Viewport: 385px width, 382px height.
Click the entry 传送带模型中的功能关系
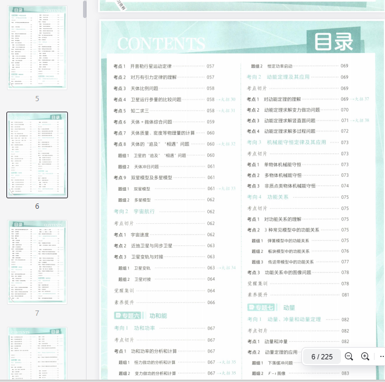click(x=291, y=262)
